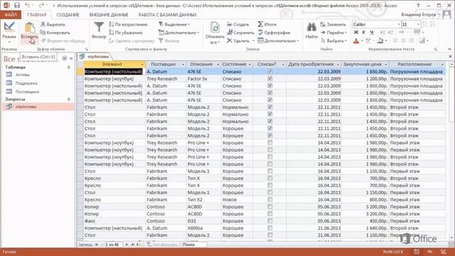Open background fill color bucket
The width and height of the screenshot is (455, 256).
point(380,41)
